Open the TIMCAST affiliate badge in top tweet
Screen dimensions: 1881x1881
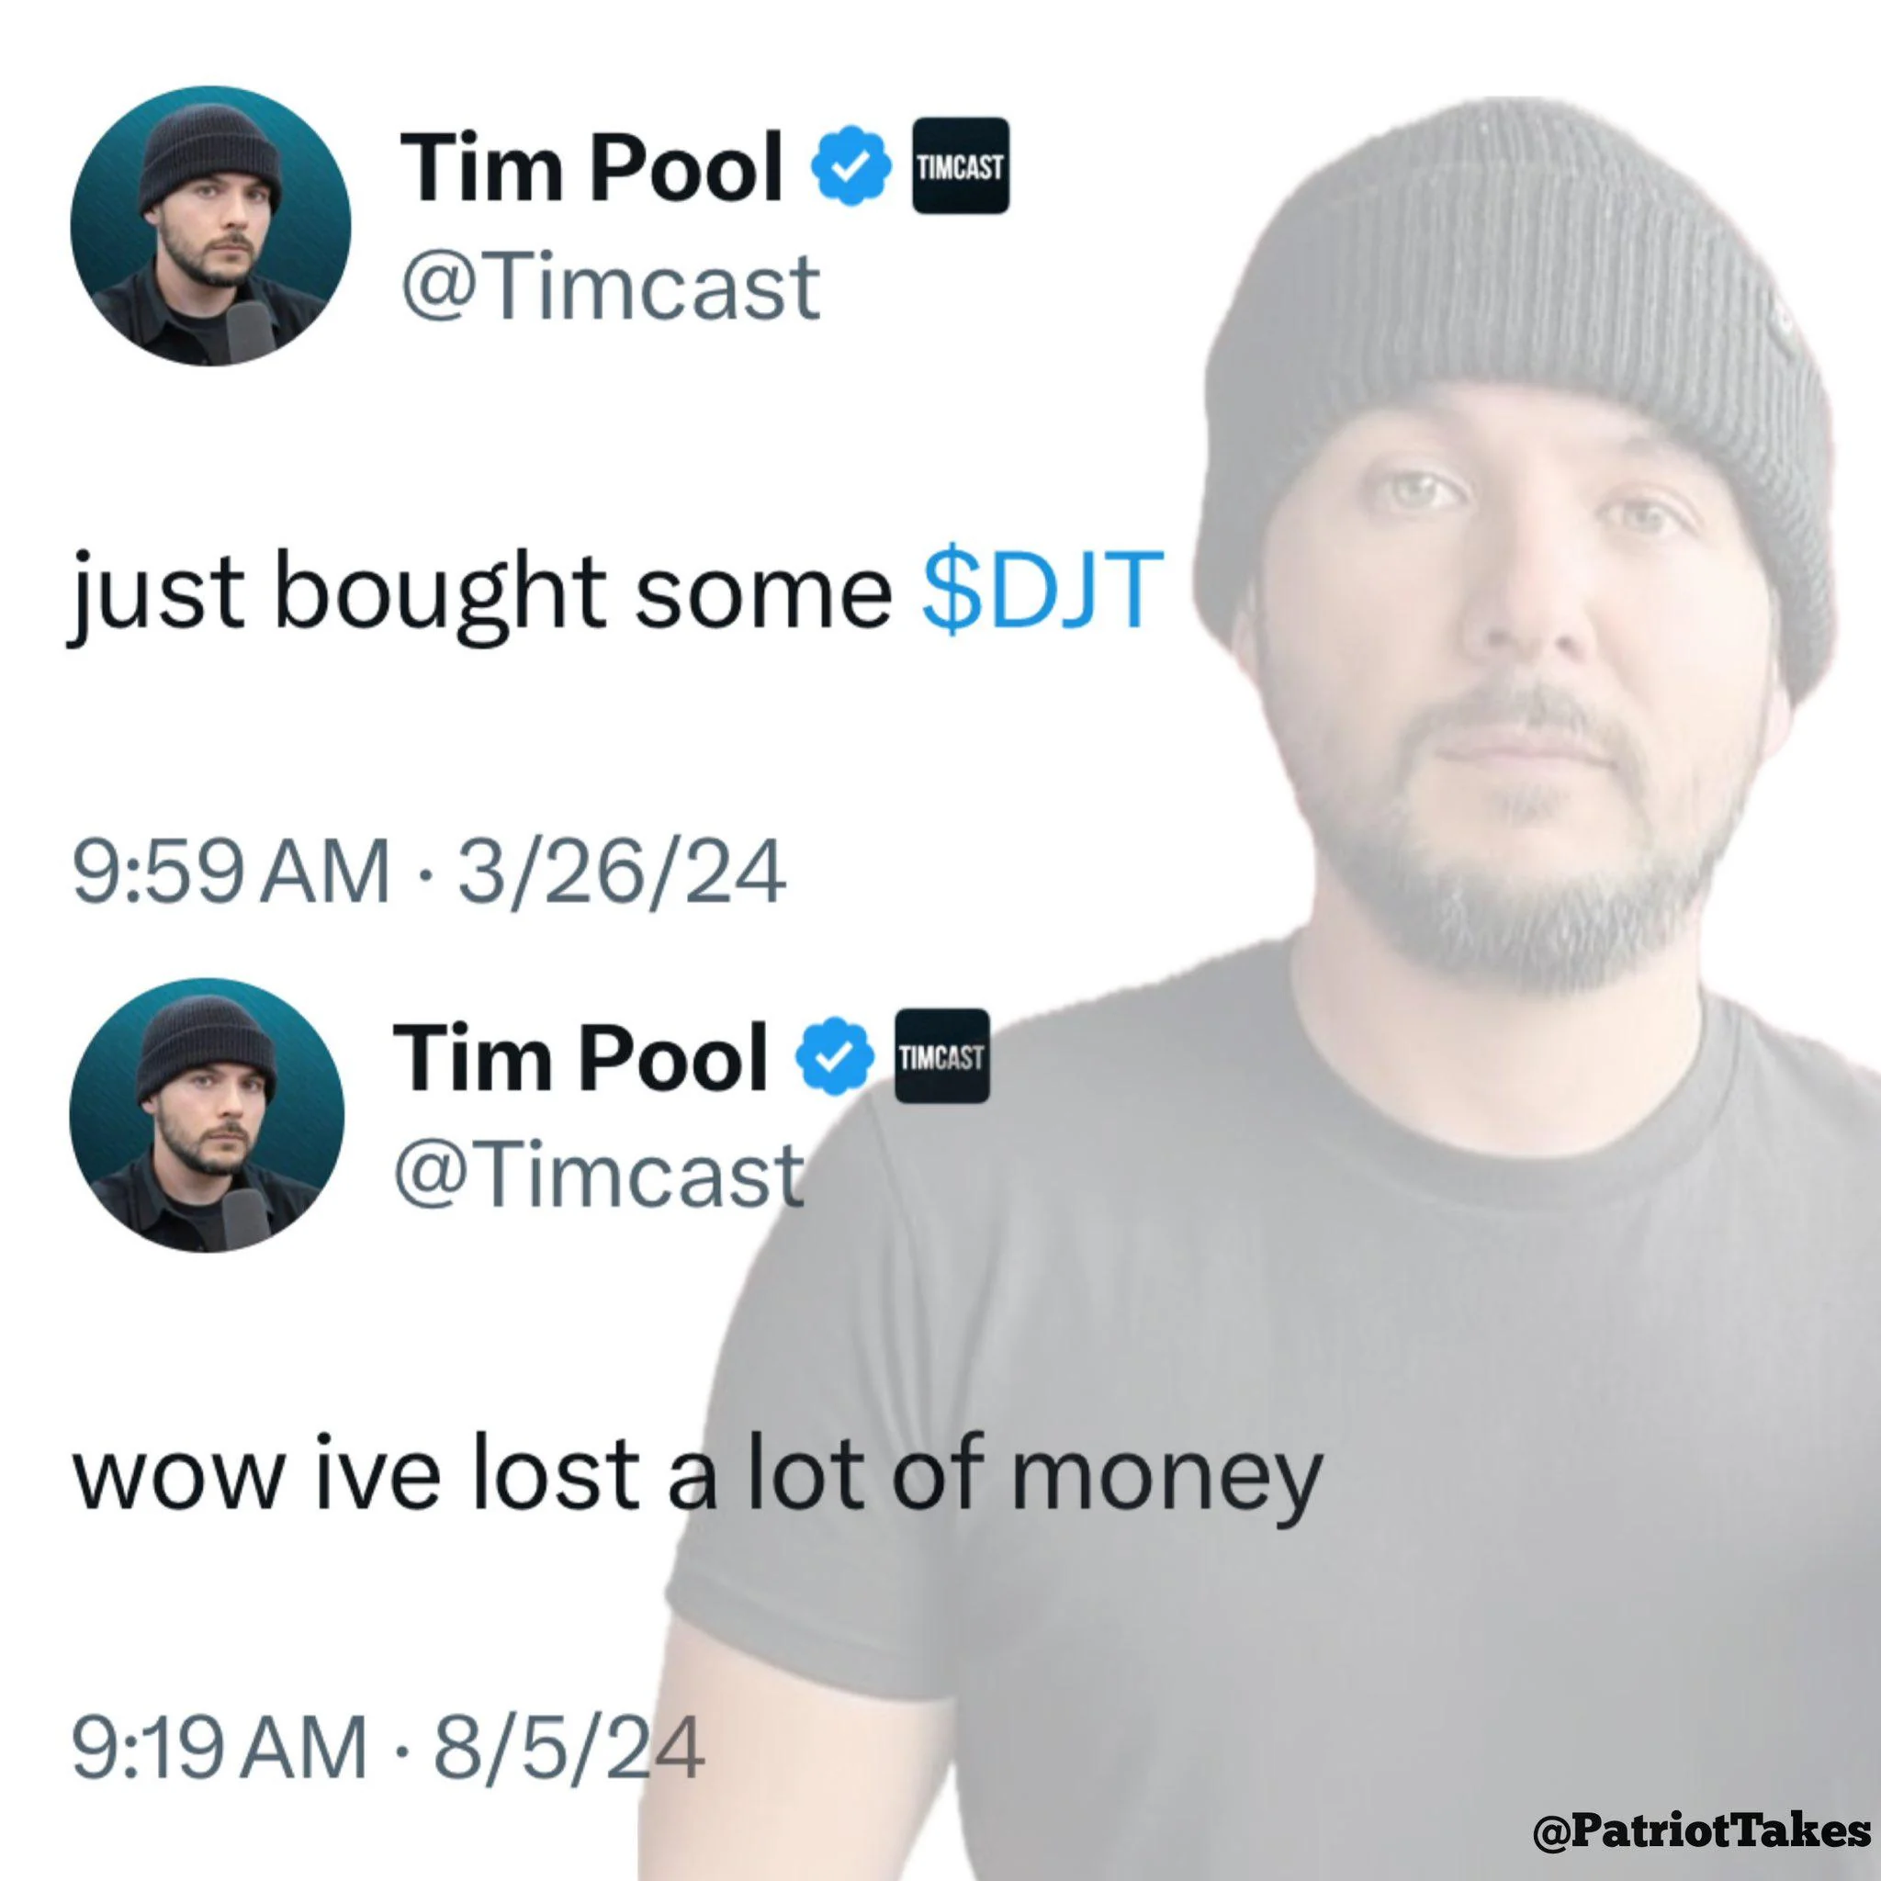[x=960, y=165]
